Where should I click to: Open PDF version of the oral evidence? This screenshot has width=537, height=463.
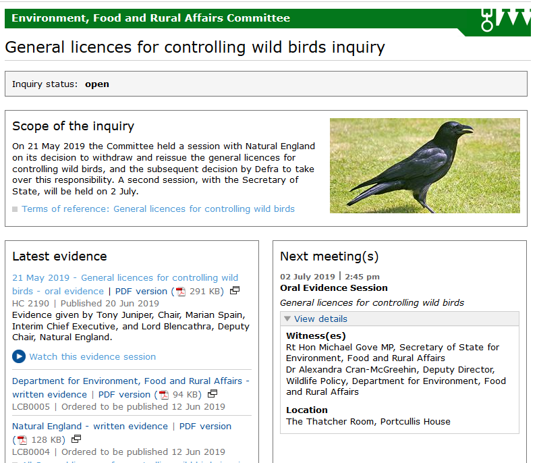pyautogui.click(x=141, y=292)
